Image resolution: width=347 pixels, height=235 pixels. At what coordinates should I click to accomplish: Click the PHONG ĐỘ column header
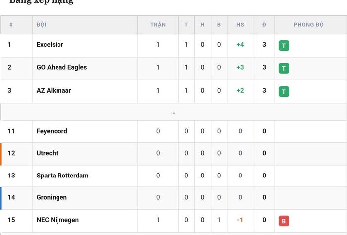309,25
